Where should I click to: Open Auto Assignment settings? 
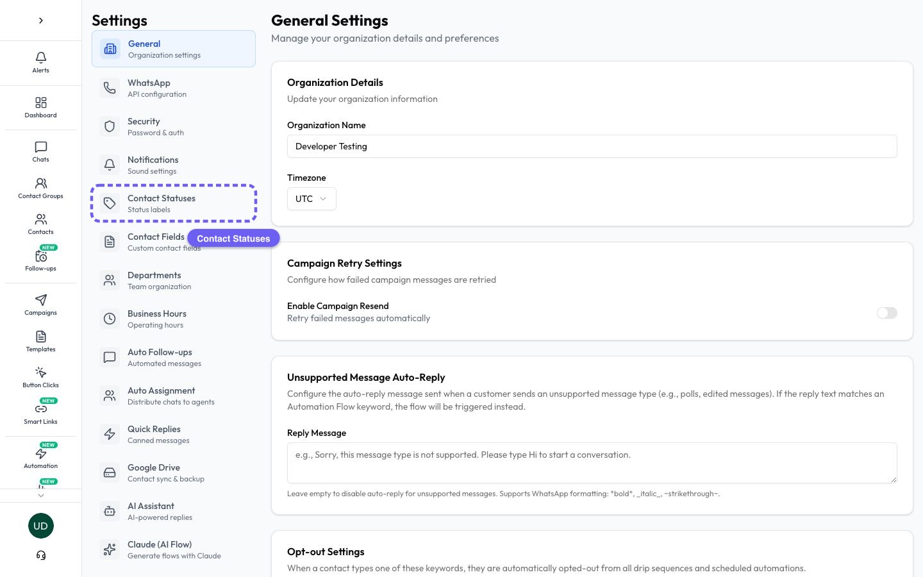coord(174,396)
